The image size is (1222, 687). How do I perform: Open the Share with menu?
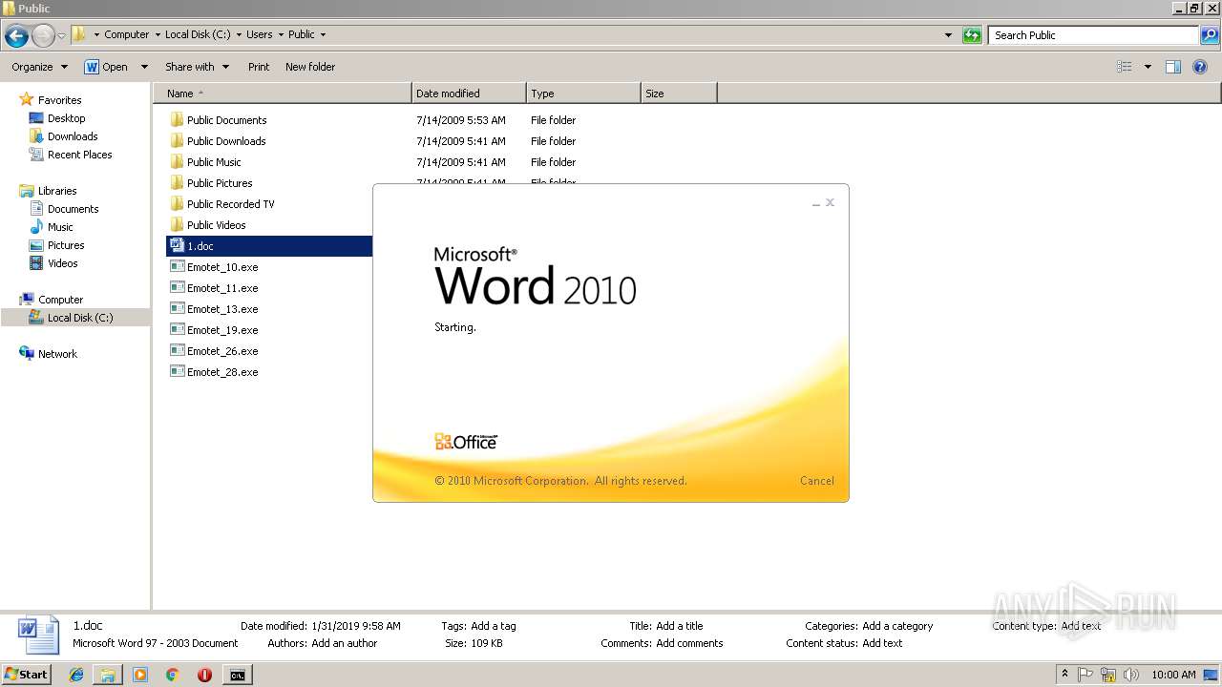pyautogui.click(x=197, y=67)
